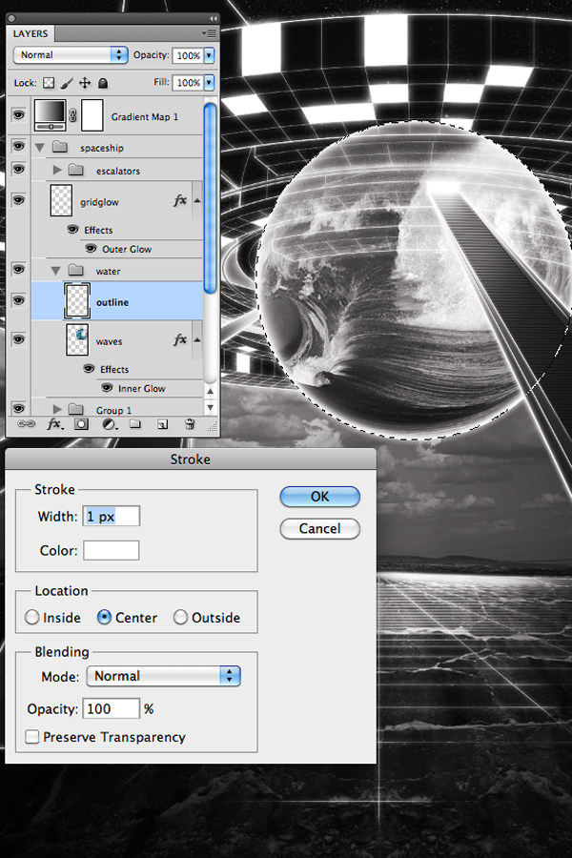
Task: Enable Preserve Transparency checkbox
Action: pyautogui.click(x=31, y=737)
